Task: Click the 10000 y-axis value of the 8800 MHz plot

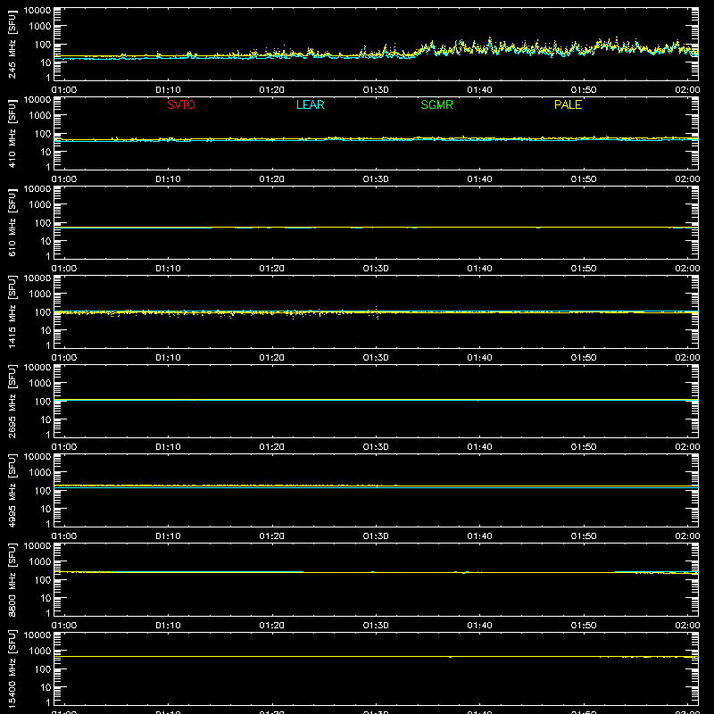Action: [x=37, y=546]
